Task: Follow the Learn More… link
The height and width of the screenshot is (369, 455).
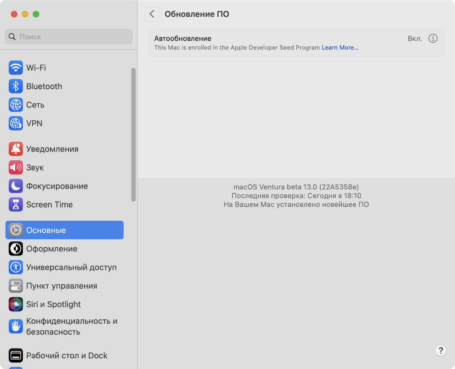Action: 340,48
